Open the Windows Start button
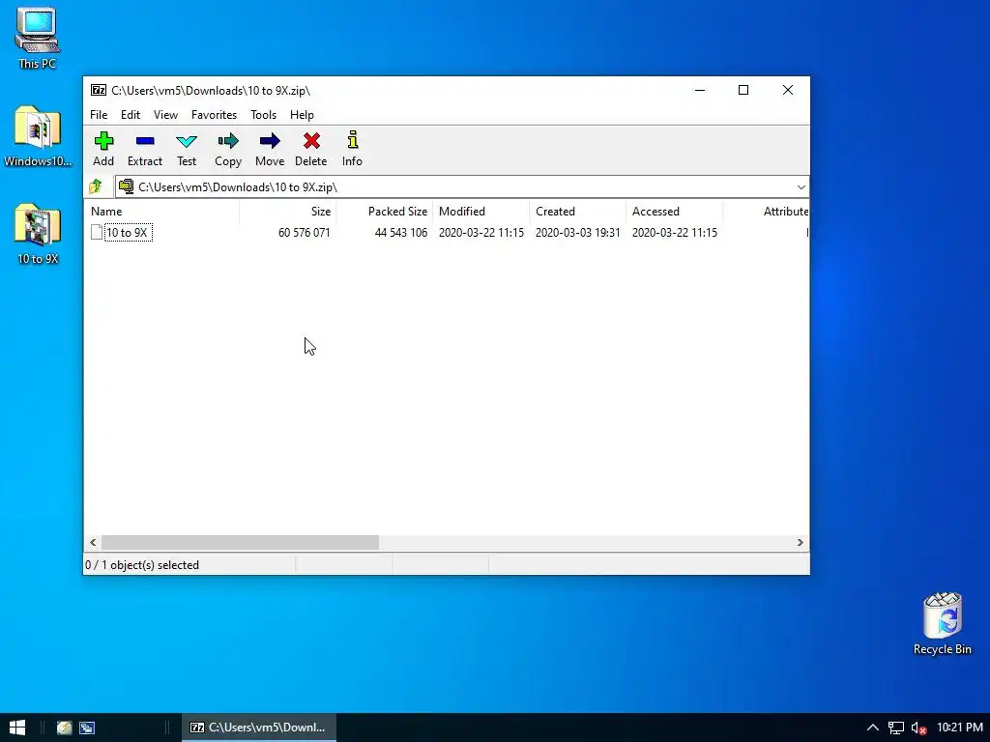 click(17, 728)
